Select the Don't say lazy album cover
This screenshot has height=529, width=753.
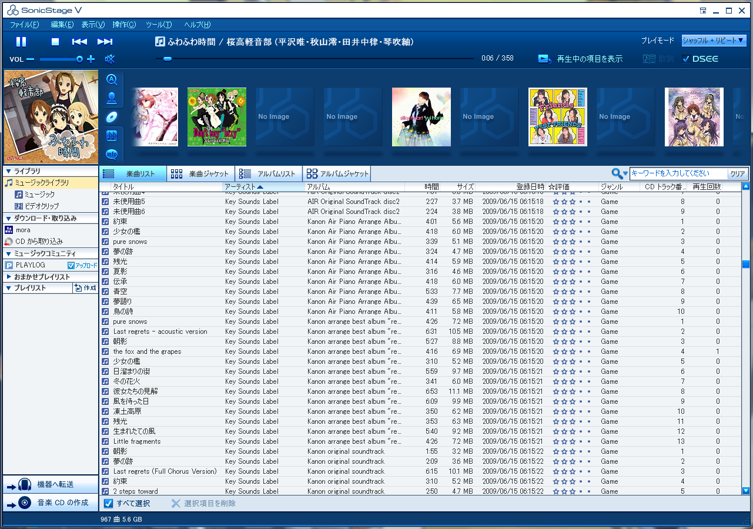pos(217,117)
